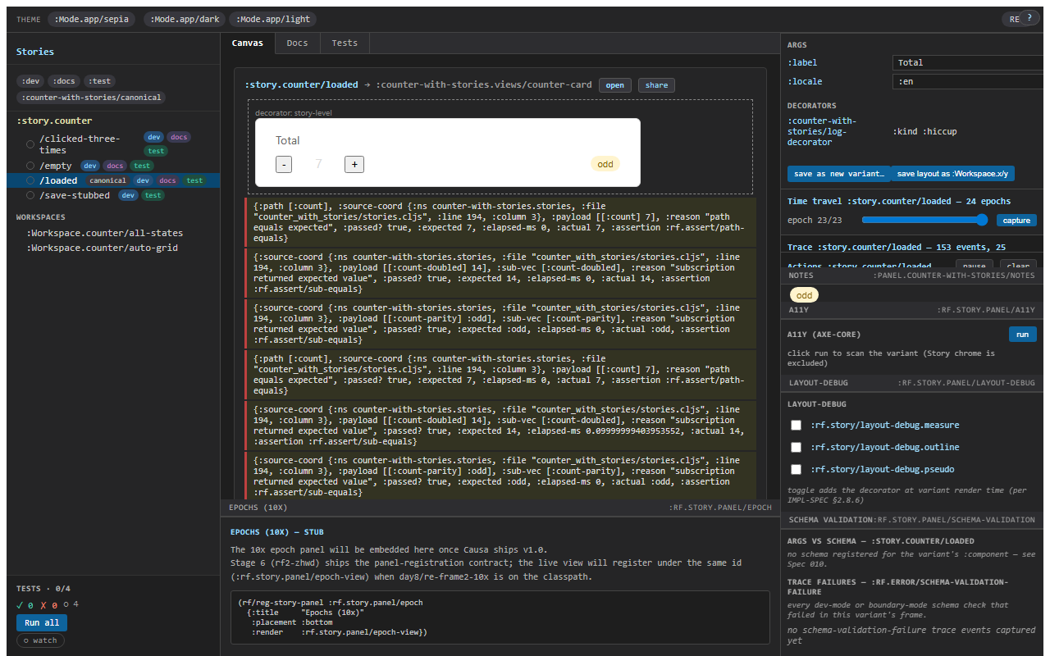Click the Trace :story.counter/loaded heading
This screenshot has width=1050, height=656.
pos(897,247)
